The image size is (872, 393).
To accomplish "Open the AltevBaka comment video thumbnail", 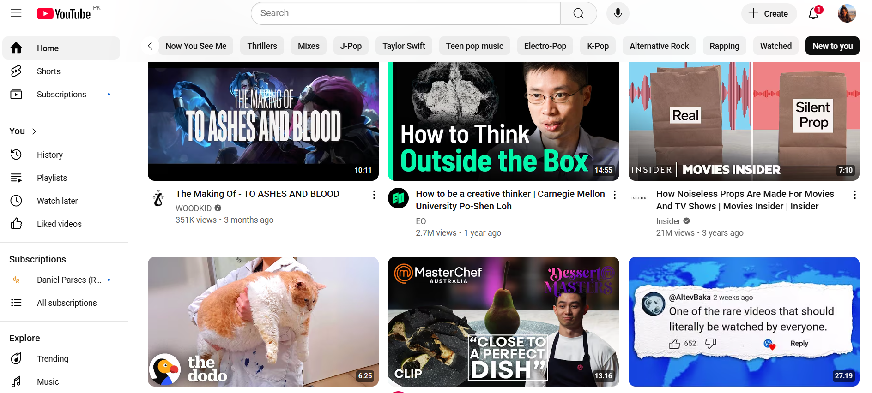I will coord(744,322).
